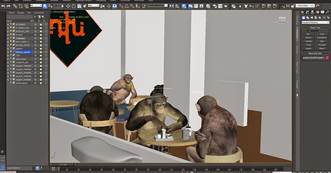Screen dimensions: 331x173
Task: Activate the Select and Rotate tool
Action: [x=74, y=6]
